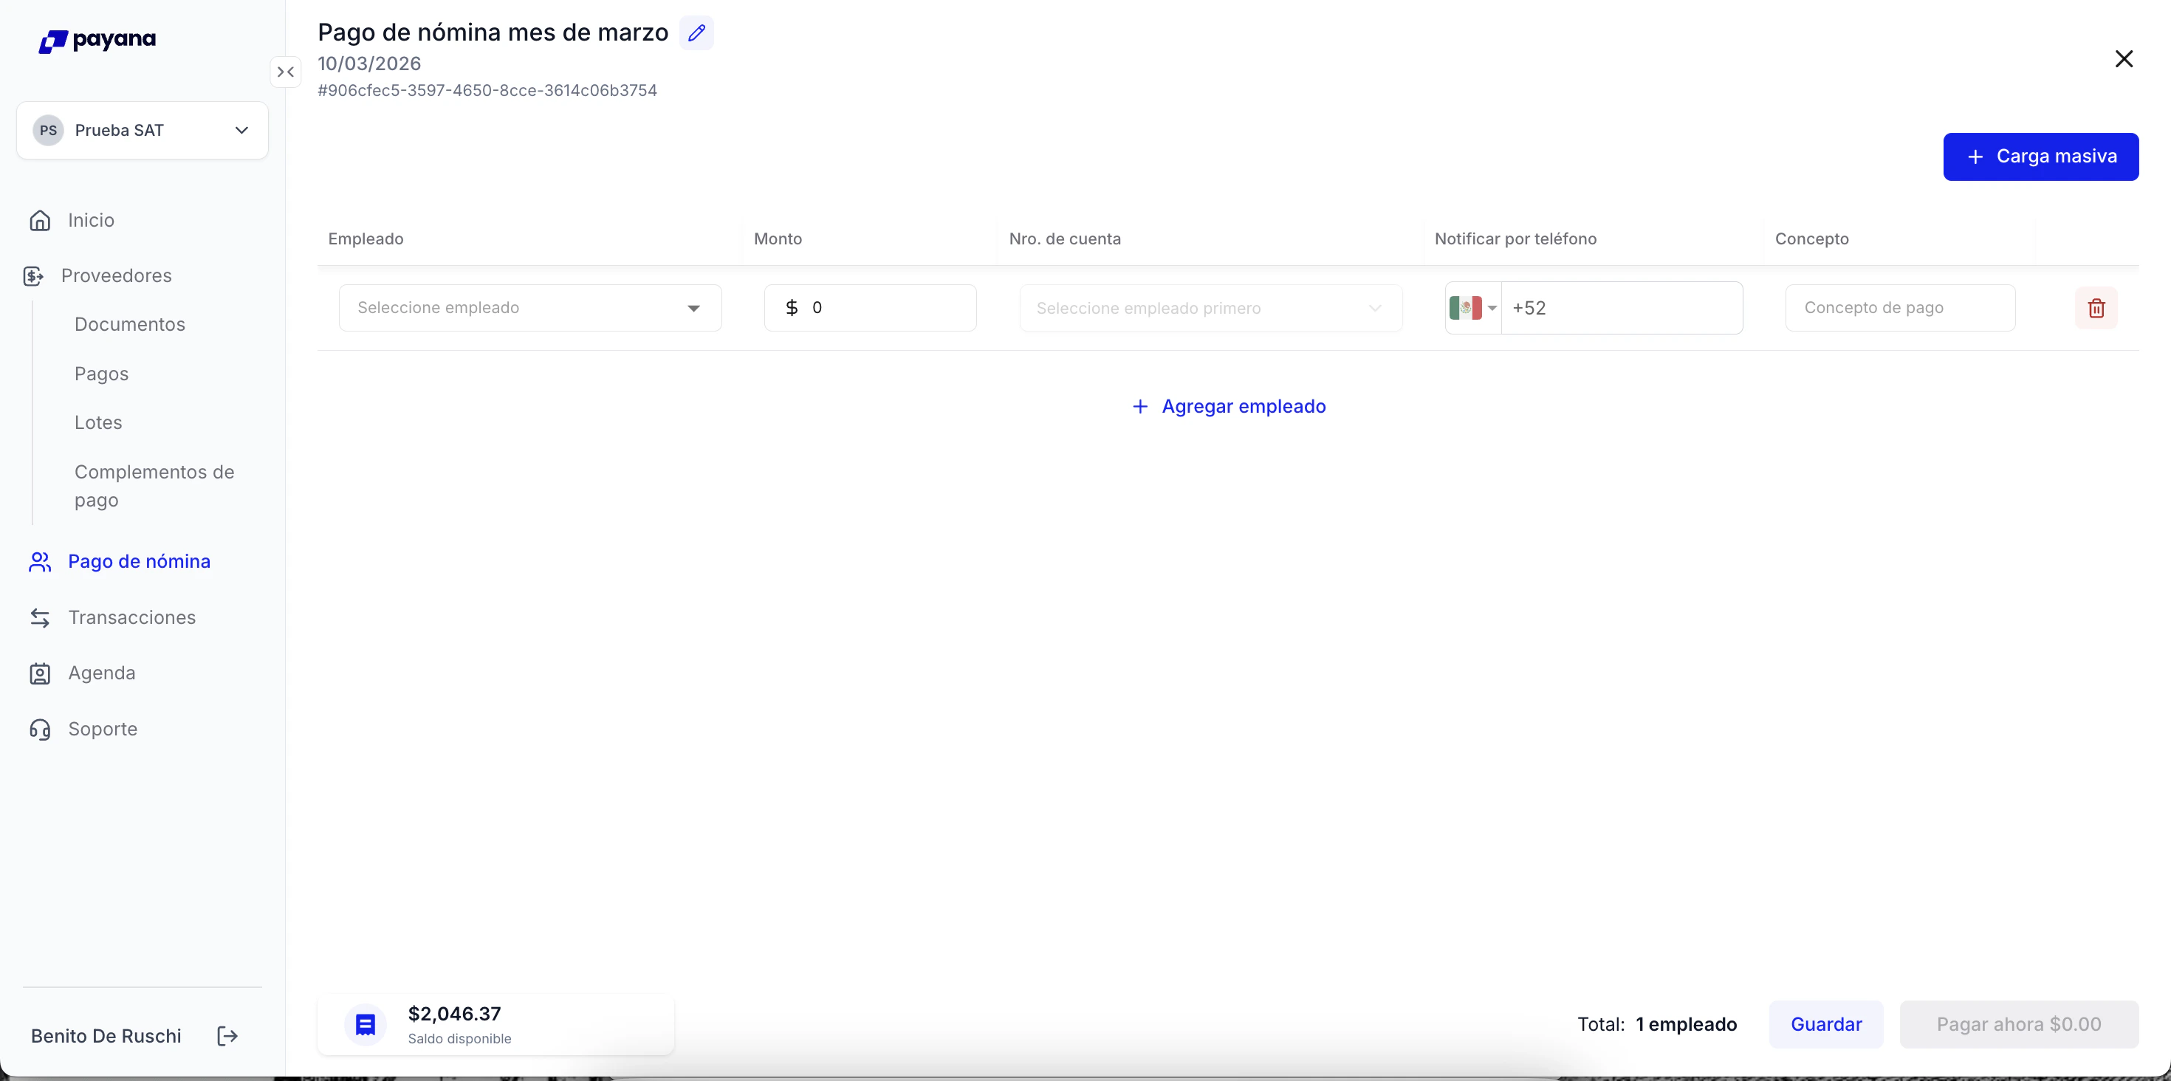
Task: Open Transacciones in sidebar
Action: click(x=131, y=617)
